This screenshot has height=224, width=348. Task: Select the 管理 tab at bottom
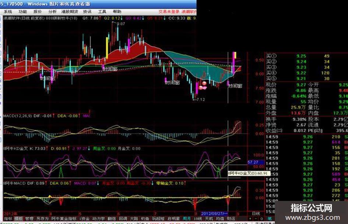coord(29,218)
